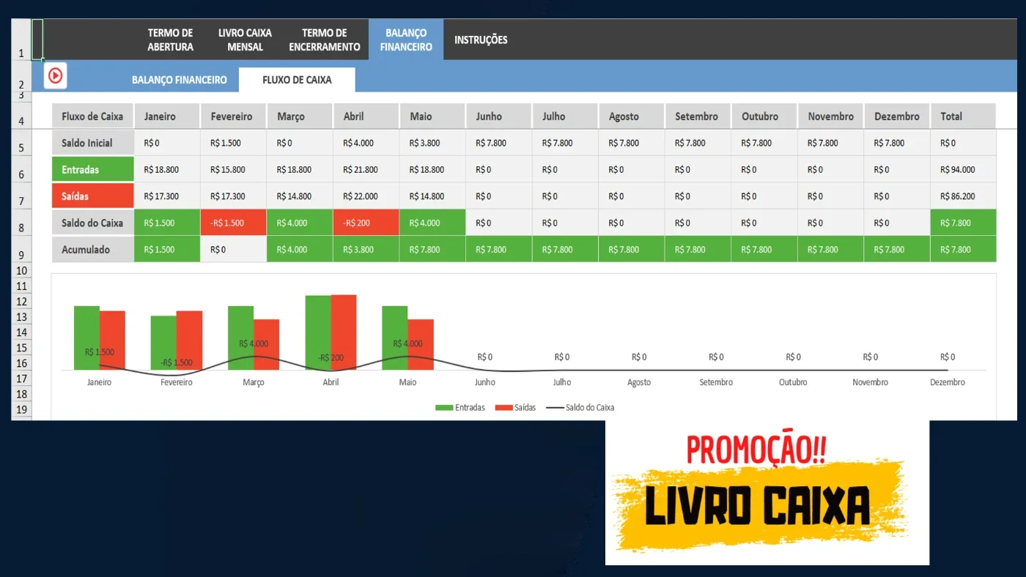Select the Fevereiro column header in table
Image resolution: width=1026 pixels, height=577 pixels.
coord(233,116)
